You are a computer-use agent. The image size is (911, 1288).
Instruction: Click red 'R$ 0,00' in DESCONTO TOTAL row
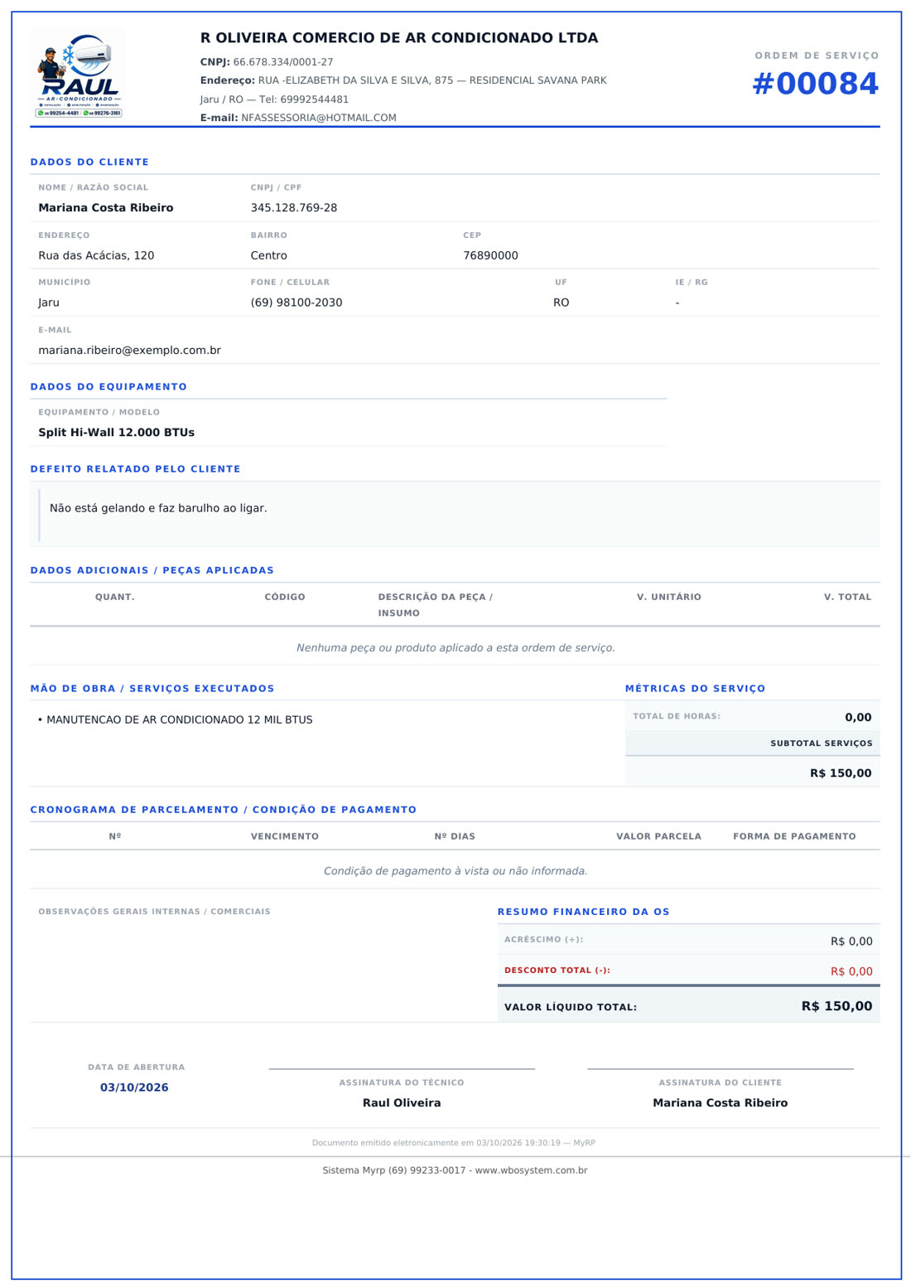[851, 971]
